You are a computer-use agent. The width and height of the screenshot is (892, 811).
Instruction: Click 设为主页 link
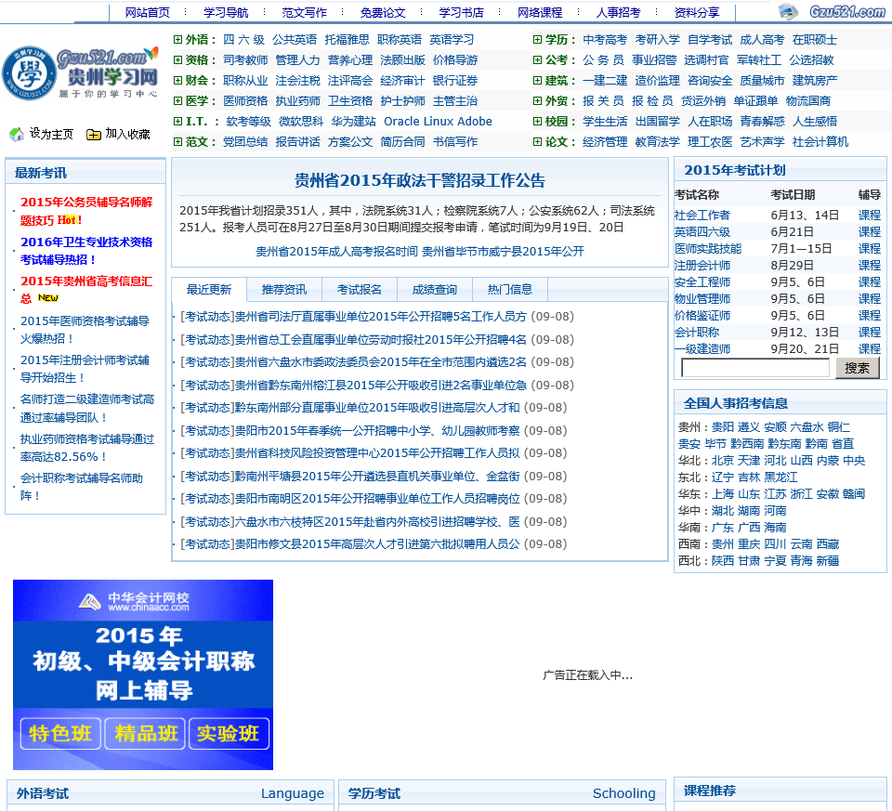52,134
